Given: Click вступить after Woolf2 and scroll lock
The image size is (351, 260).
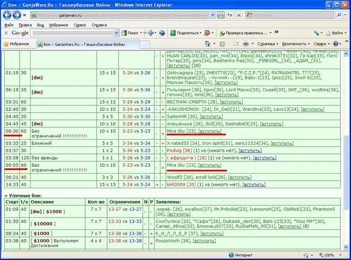Looking at the screenshot, I should [240, 177].
